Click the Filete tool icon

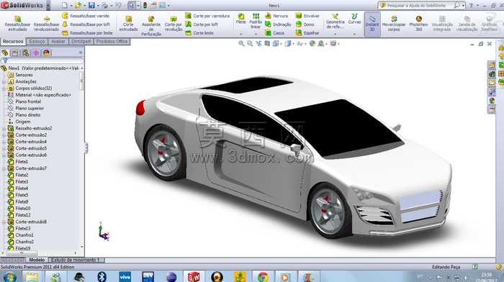point(240,19)
